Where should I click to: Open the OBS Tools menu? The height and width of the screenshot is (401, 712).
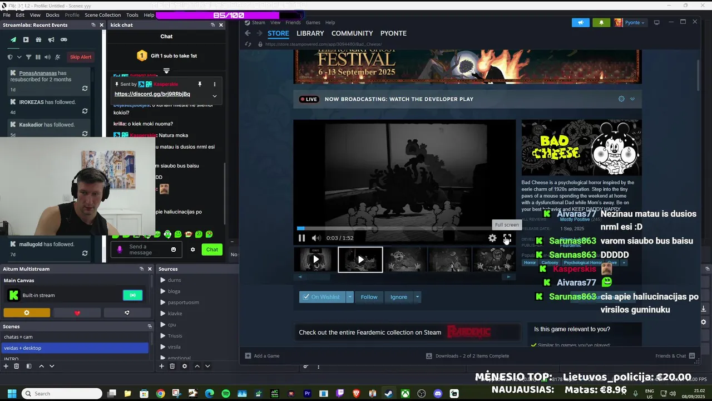(x=132, y=15)
